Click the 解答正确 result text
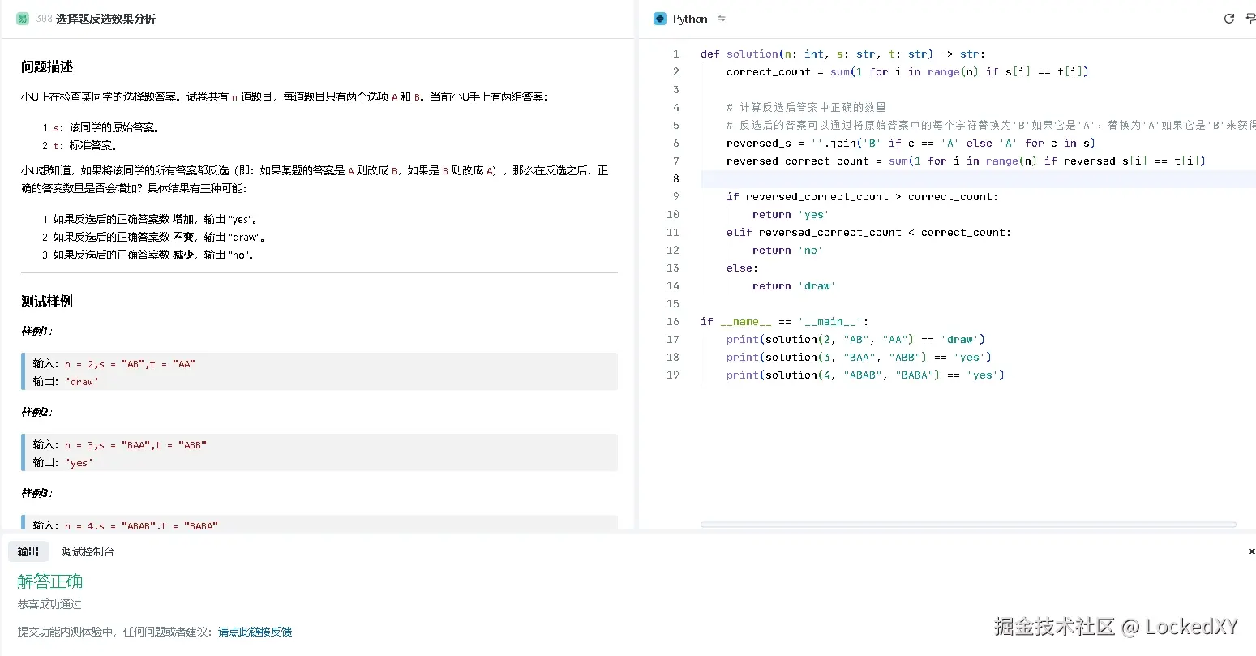Screen dimensions: 1256x656 [x=49, y=581]
